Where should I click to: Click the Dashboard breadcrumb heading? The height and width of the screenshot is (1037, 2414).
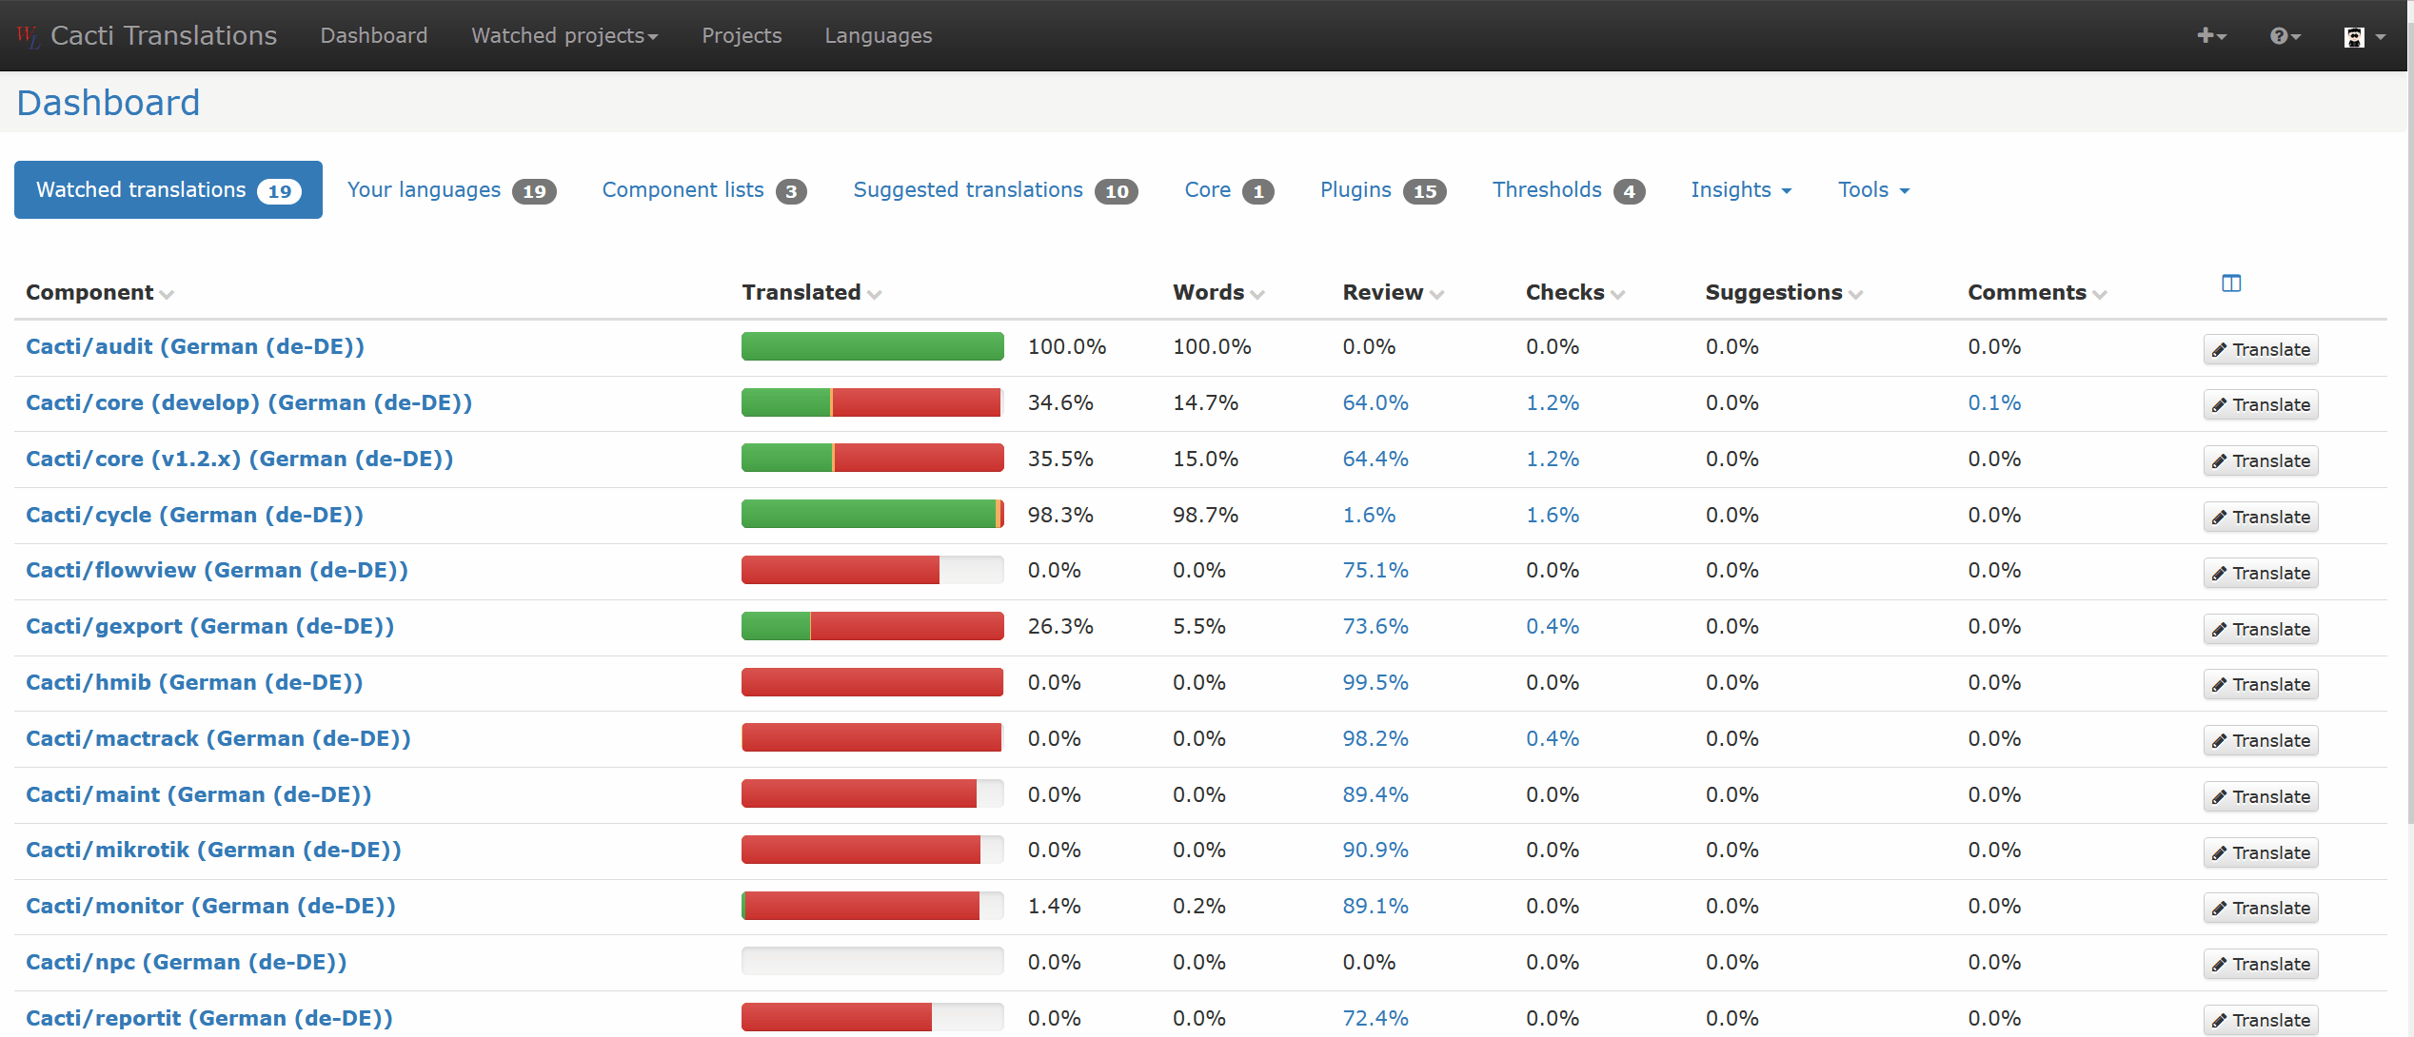pyautogui.click(x=109, y=103)
